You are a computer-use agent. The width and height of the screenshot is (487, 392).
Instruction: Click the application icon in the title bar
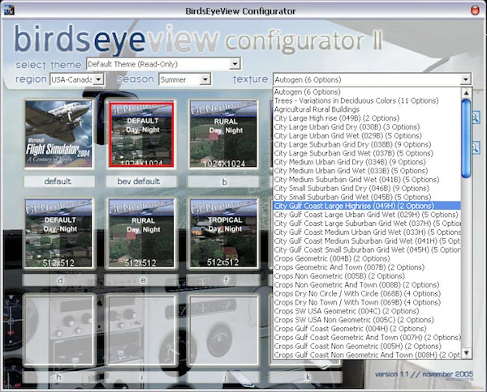[9, 11]
